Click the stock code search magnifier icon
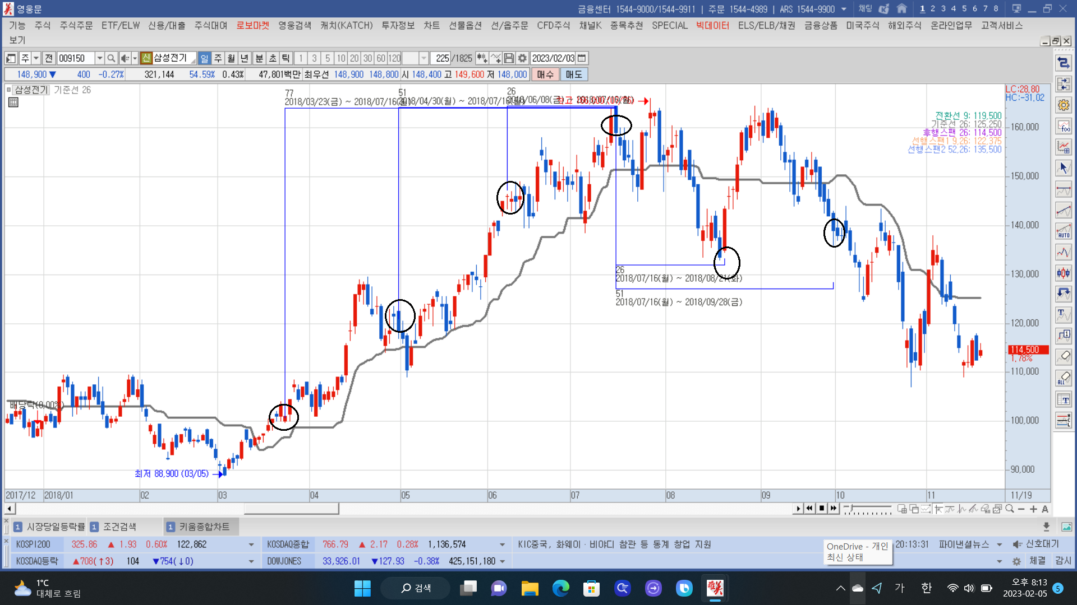This screenshot has width=1077, height=605. [111, 58]
